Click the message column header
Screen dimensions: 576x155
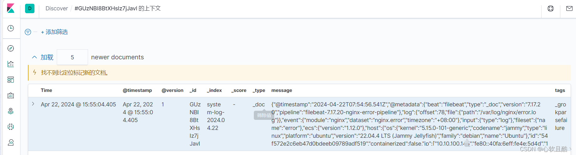(281, 90)
